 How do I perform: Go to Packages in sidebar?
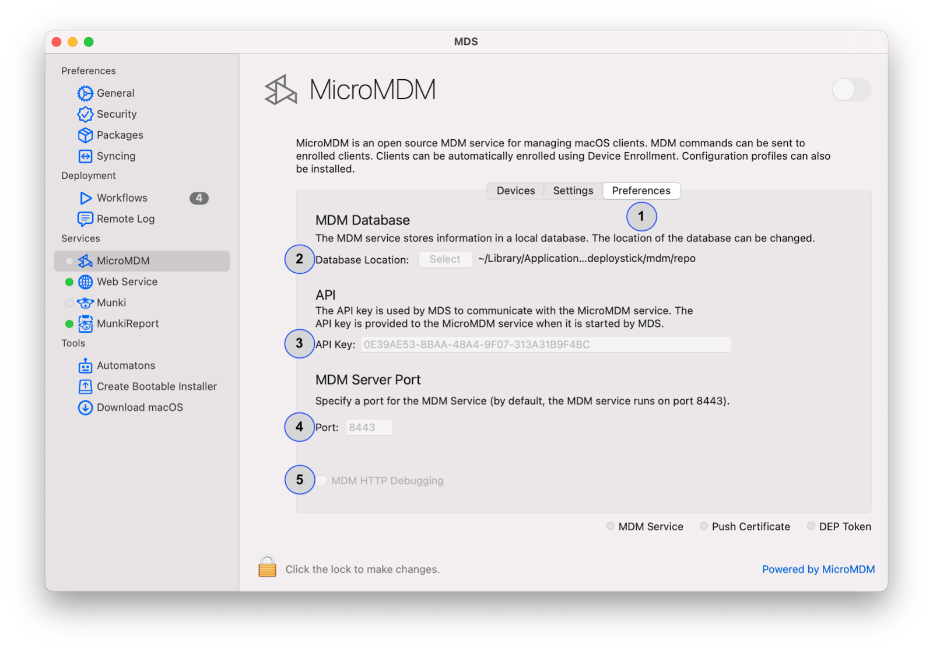[x=120, y=135]
